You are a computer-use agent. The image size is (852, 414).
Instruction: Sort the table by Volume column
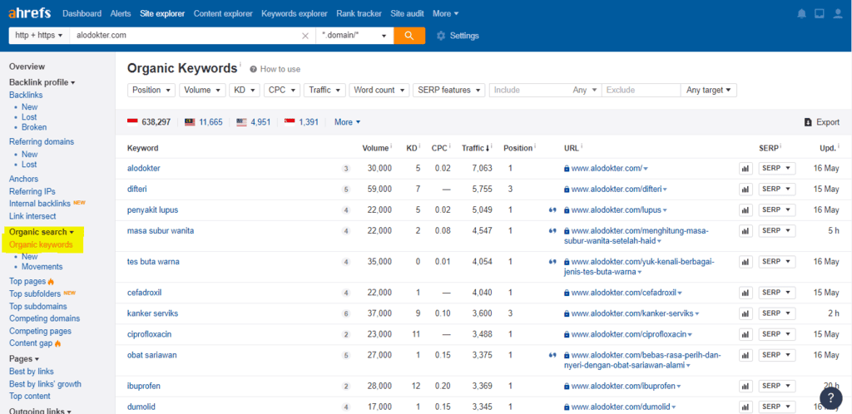click(376, 148)
